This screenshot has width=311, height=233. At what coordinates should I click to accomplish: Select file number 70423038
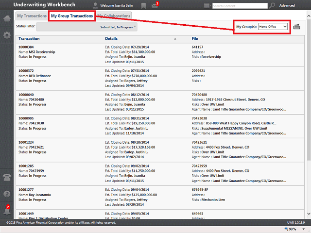[199, 118]
